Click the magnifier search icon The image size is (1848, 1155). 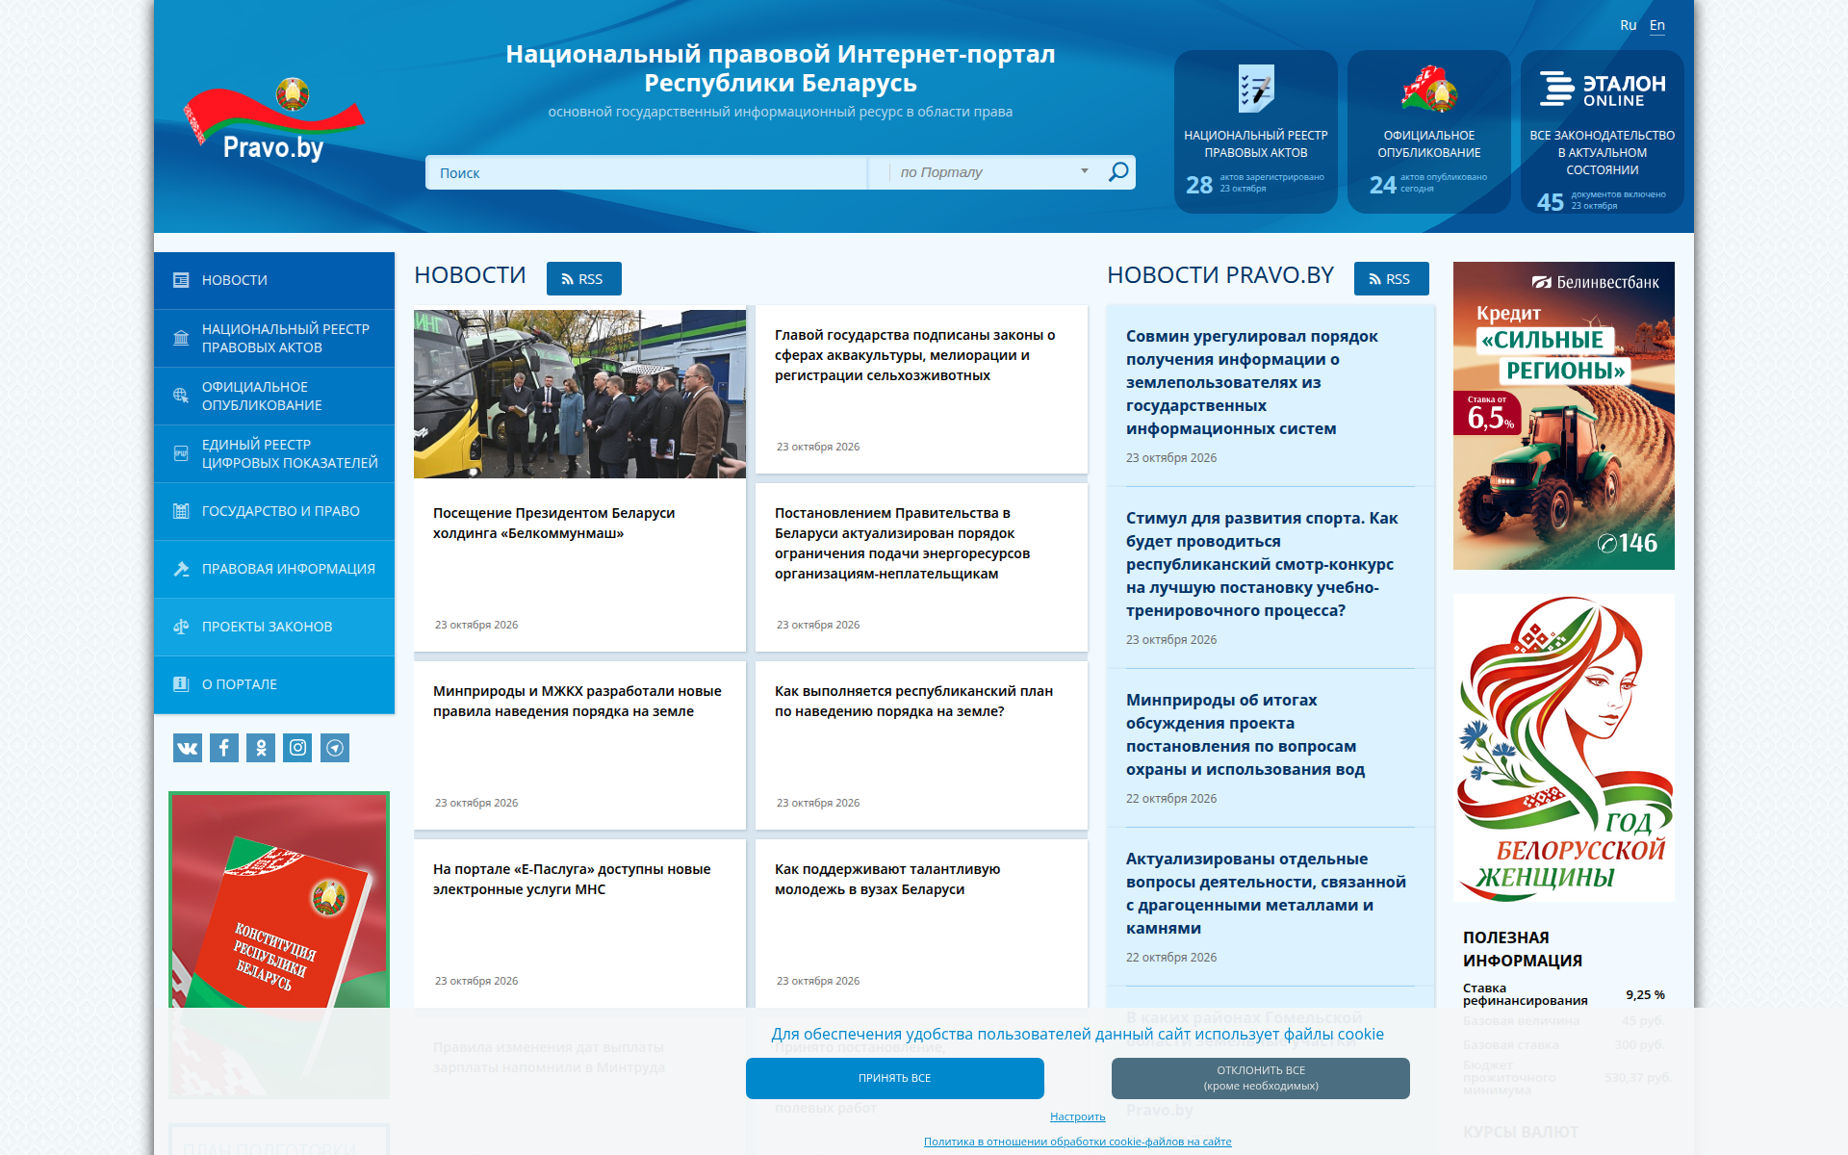click(1117, 172)
